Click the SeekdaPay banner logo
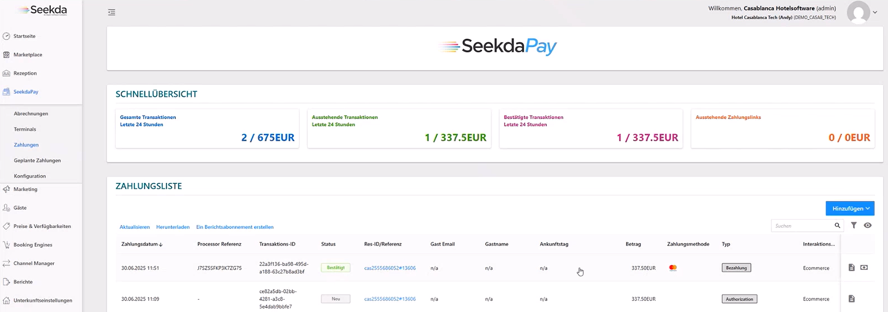Screen dimensions: 888x312 click(x=497, y=46)
